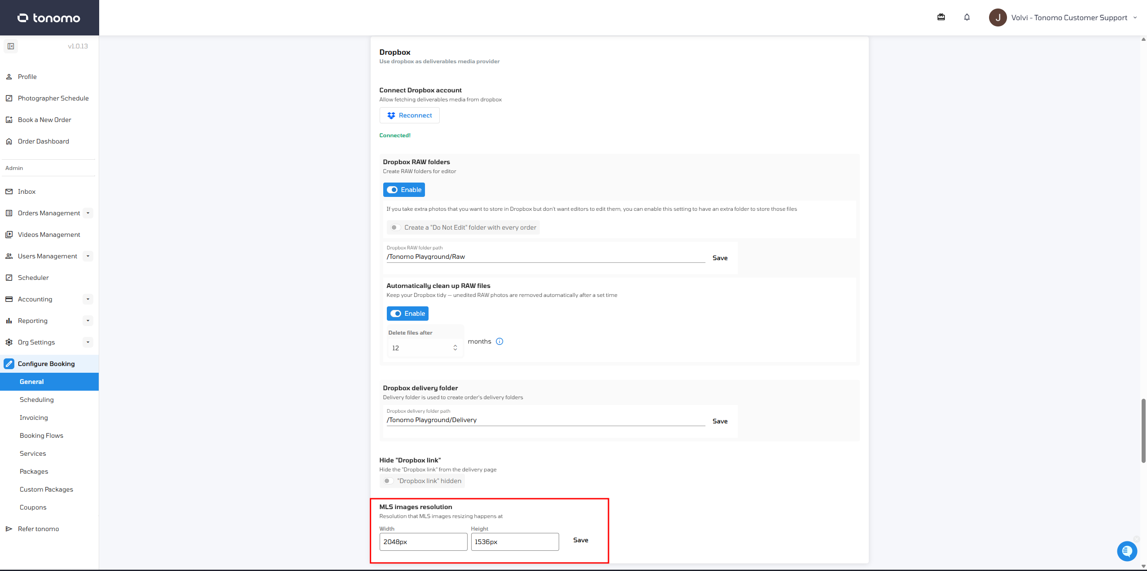This screenshot has width=1147, height=571.
Task: Click the scrollbar down arrow
Action: coord(1143,567)
